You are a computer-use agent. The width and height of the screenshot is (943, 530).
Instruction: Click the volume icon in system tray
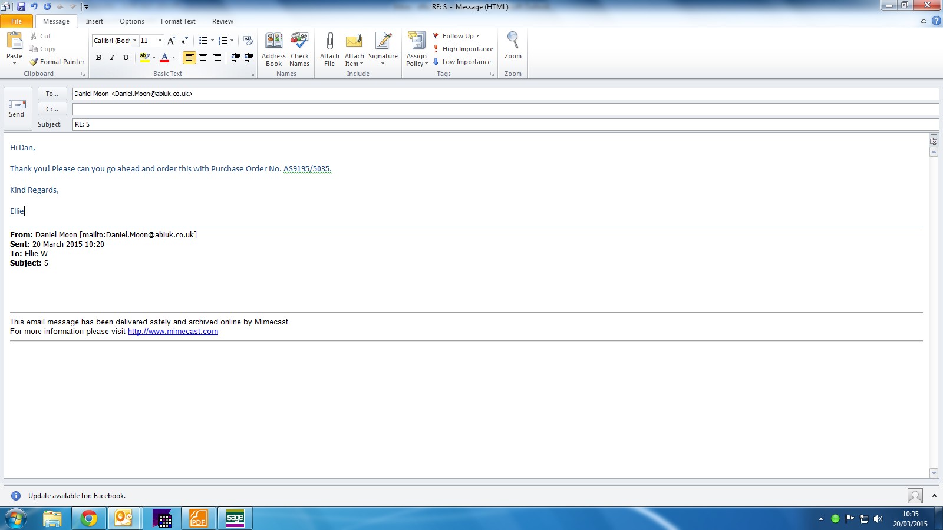click(x=878, y=519)
